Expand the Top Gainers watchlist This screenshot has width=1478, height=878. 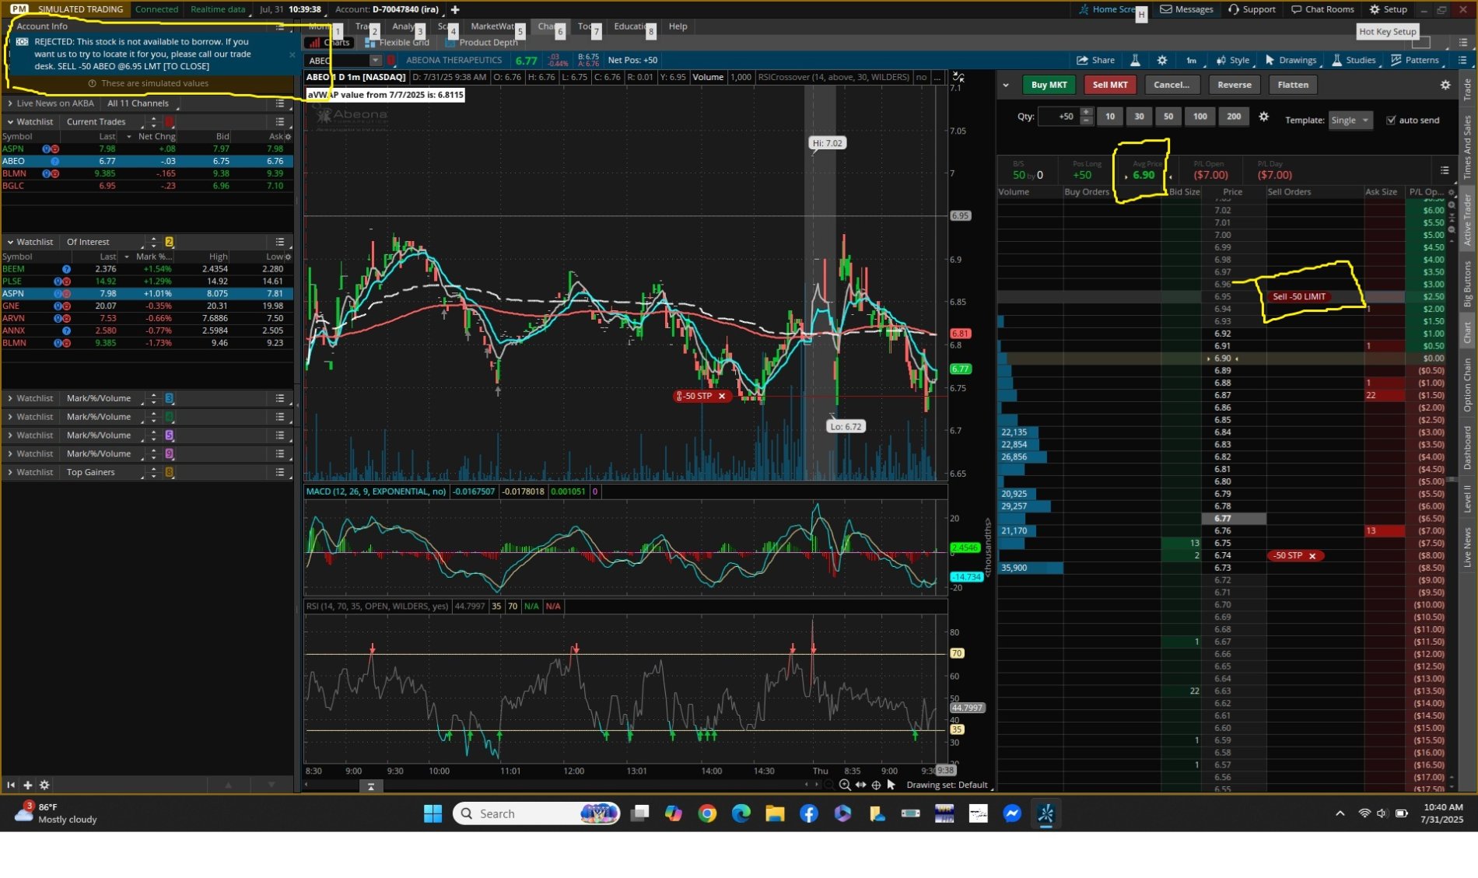(9, 472)
